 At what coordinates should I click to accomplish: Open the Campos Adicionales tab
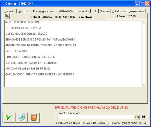[x=44, y=11]
